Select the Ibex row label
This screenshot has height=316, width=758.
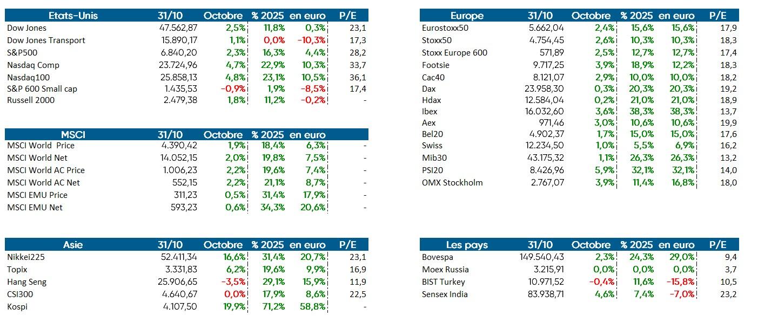pos(430,112)
